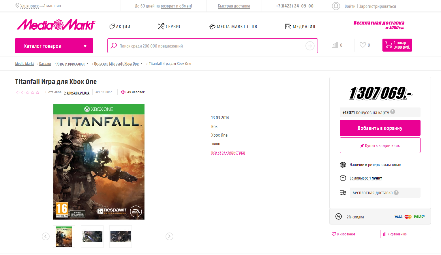Open the wishlist heart icon in header

click(x=363, y=45)
